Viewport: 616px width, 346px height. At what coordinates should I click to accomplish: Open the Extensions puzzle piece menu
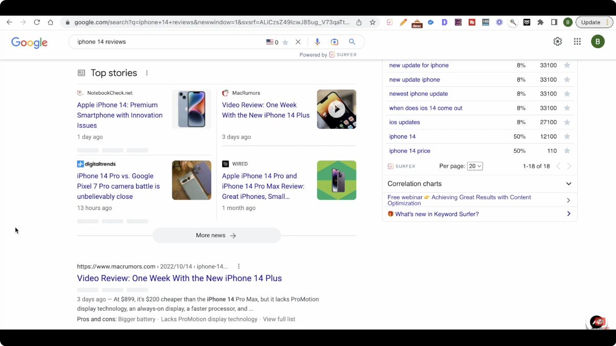pyautogui.click(x=540, y=22)
